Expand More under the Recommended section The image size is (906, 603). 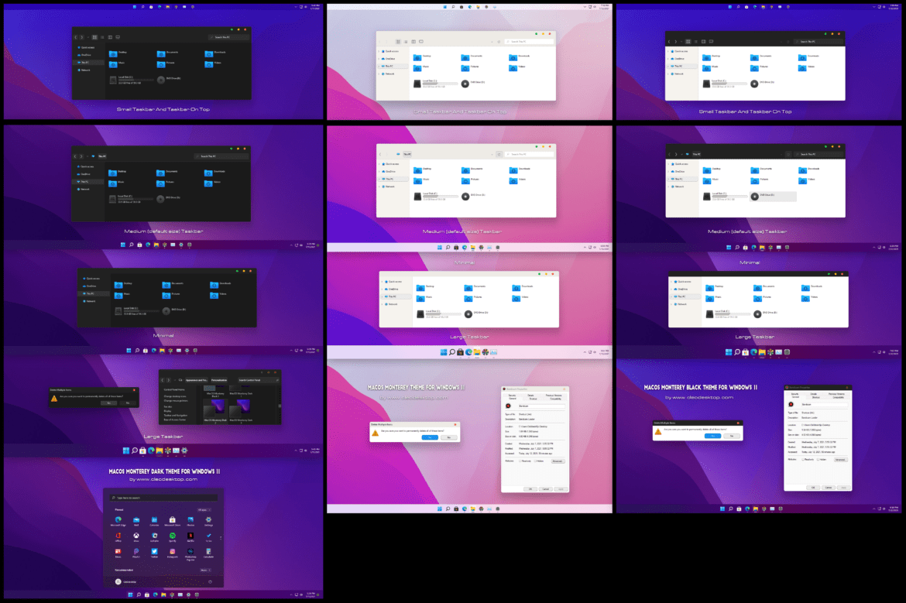click(x=205, y=570)
